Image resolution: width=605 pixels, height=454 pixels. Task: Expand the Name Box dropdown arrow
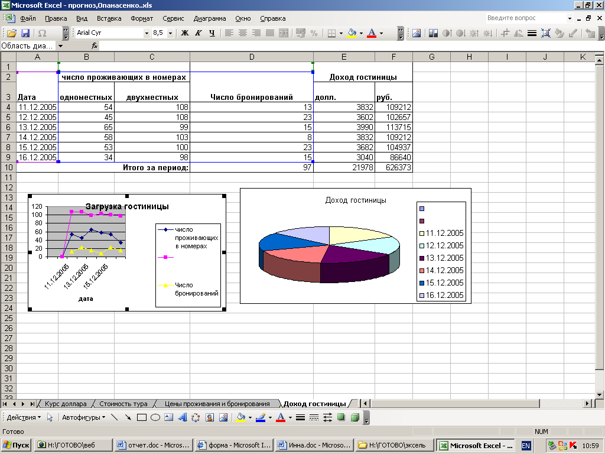[61, 46]
